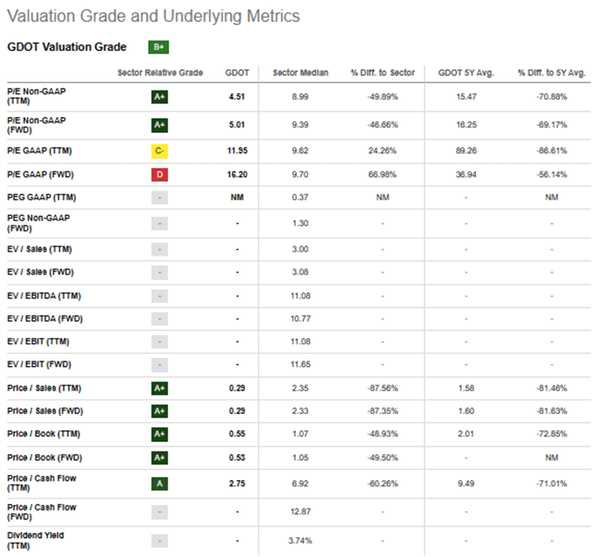Screen dimensions: 592x557
Task: Click A+ grade badge for P/E Non-GAAP (TTM)
Action: click(x=160, y=97)
